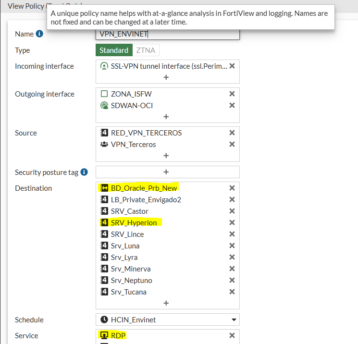Click the VPN_Terceros user group icon

(104, 144)
